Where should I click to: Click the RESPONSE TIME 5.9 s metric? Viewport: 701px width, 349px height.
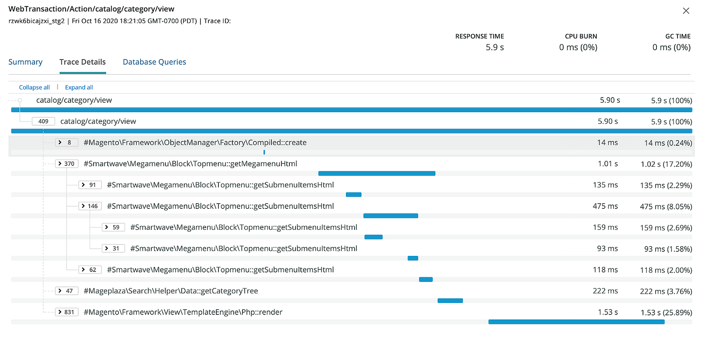480,42
